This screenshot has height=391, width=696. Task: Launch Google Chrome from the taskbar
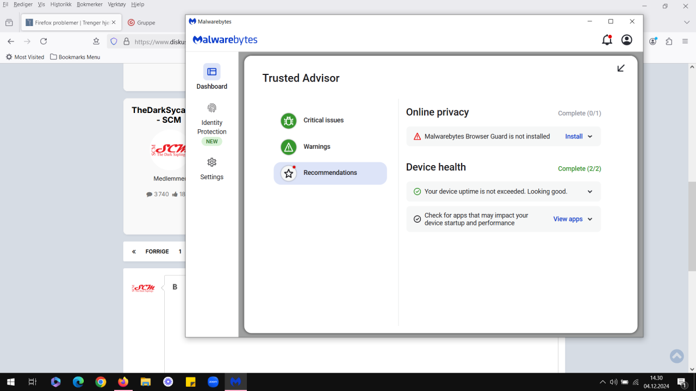tap(101, 382)
